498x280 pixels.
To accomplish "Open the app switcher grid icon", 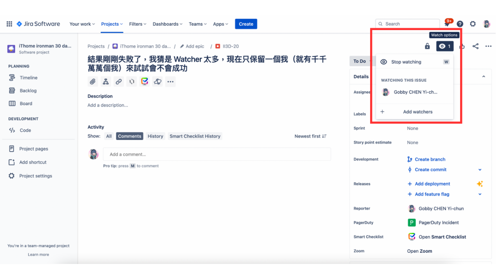I will 9,24.
